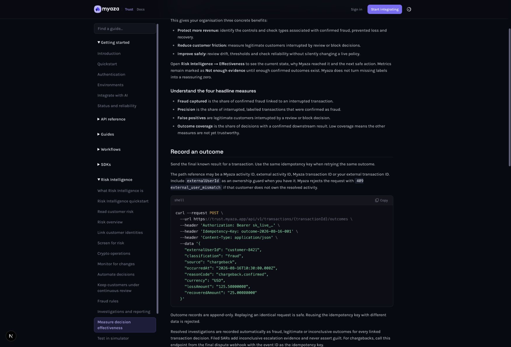Screen dimensions: 511x347
Task: Focus the Find a guide search field
Action: coord(125,29)
